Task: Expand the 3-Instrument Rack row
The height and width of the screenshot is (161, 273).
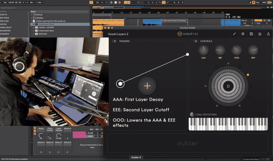Action: pos(34,31)
